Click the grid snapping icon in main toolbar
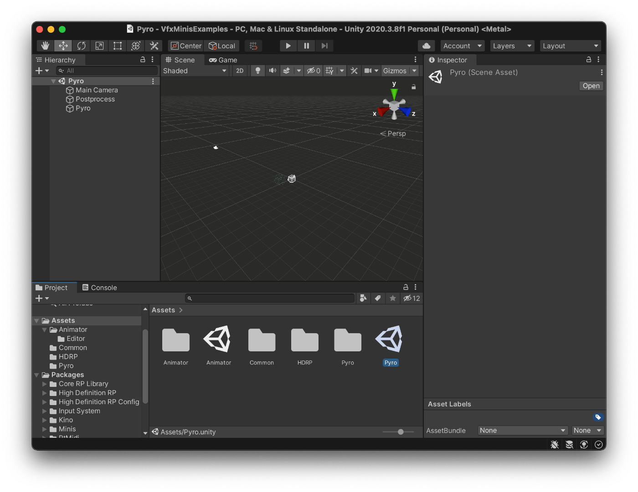This screenshot has width=638, height=492. point(253,46)
